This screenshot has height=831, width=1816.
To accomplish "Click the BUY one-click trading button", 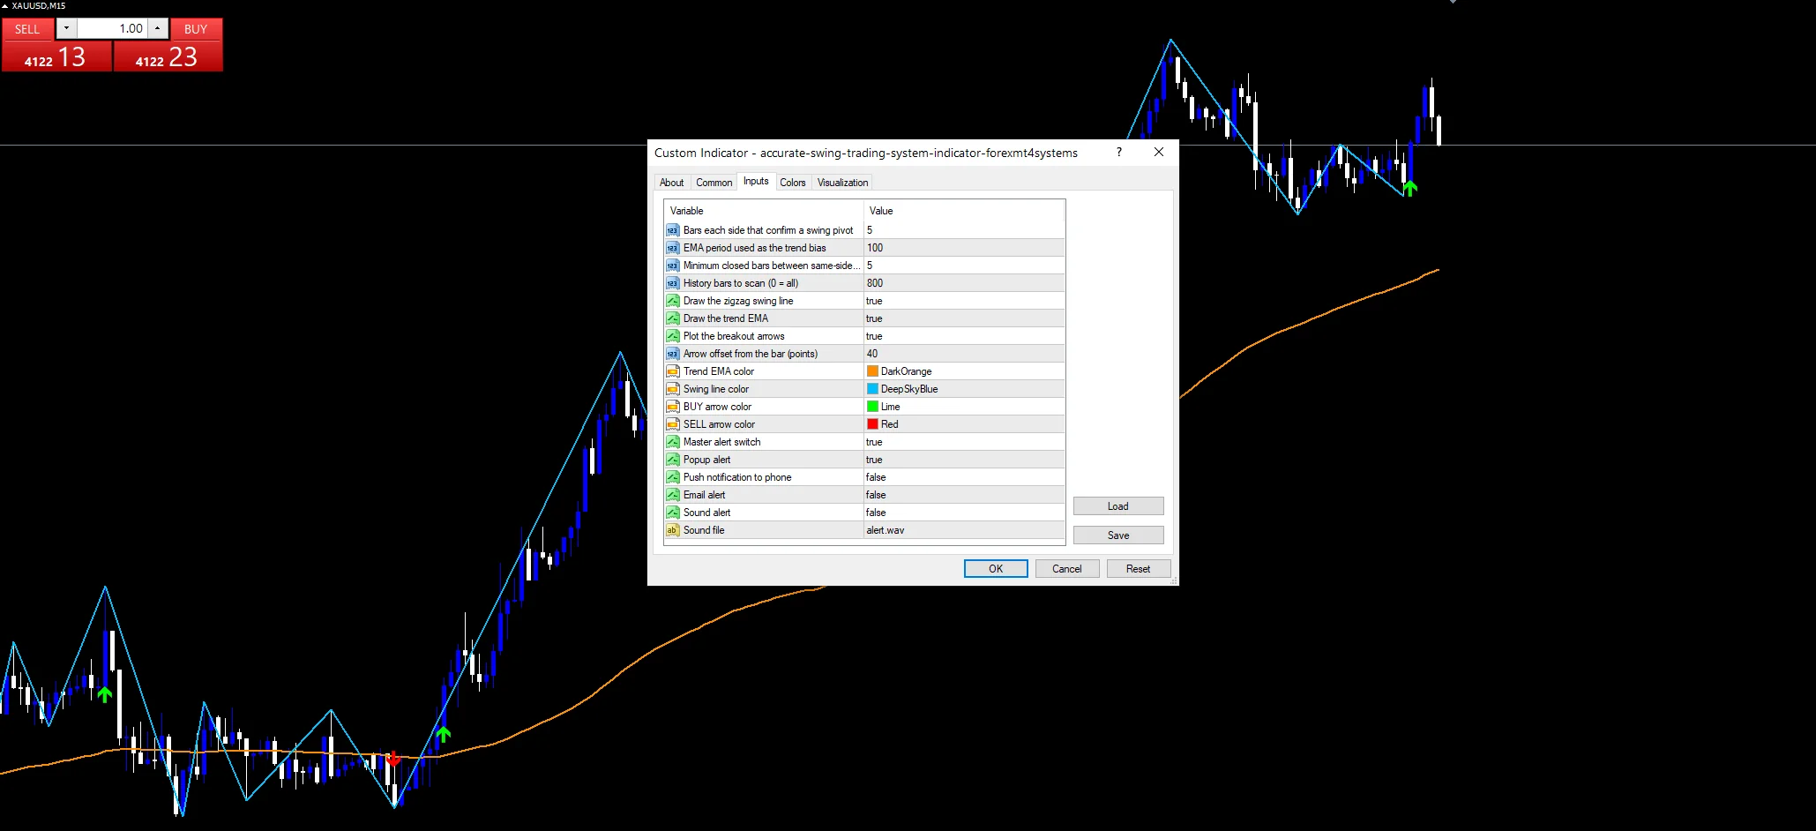I will coord(196,29).
